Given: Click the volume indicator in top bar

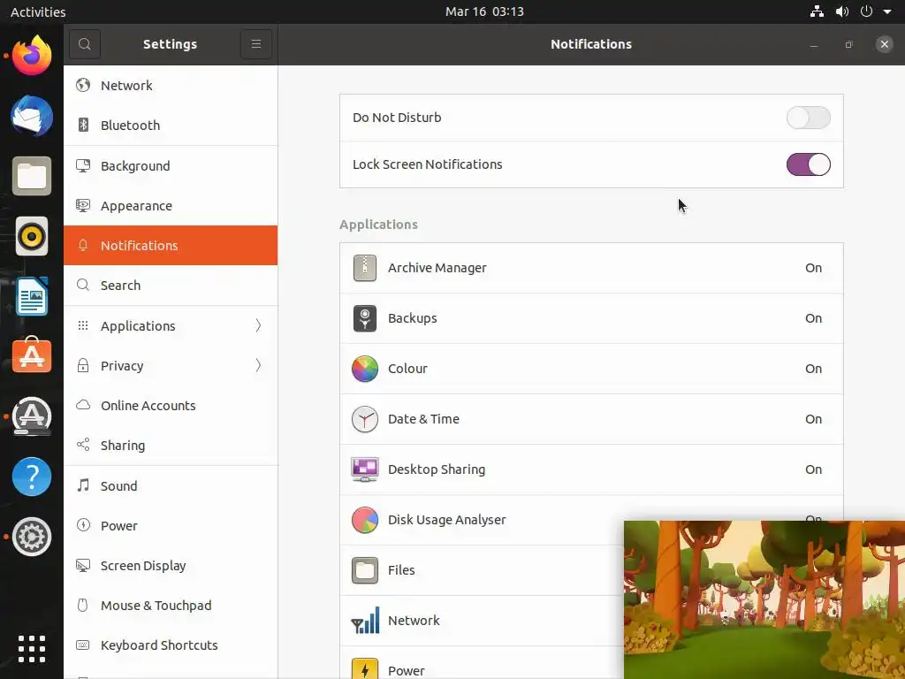Looking at the screenshot, I should pyautogui.click(x=842, y=11).
